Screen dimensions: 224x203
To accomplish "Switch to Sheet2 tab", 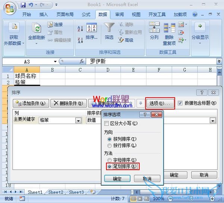I will 56,192.
